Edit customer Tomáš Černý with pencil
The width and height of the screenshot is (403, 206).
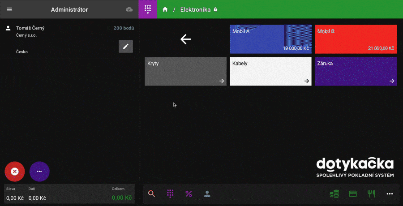126,46
